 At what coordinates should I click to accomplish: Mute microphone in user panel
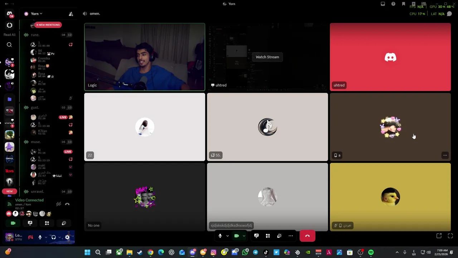(40, 237)
